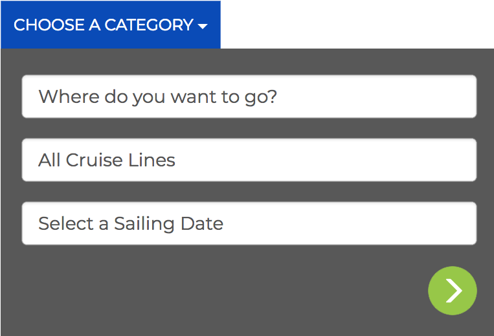Screen dimensions: 494x336
Task: Click the "Select a Sailing Date" text
Action: 131,223
